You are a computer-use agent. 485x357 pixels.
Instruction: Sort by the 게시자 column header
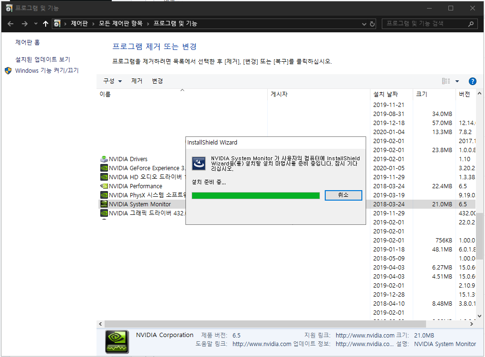point(319,94)
